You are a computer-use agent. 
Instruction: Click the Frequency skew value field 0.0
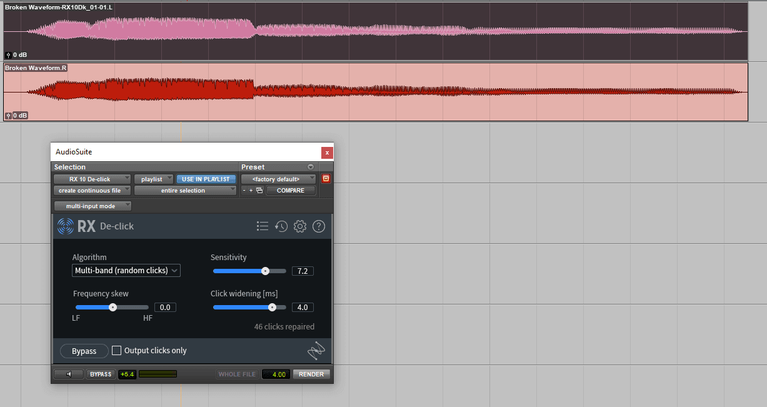pos(165,308)
